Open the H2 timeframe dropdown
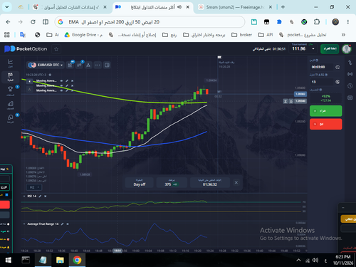 [33, 187]
